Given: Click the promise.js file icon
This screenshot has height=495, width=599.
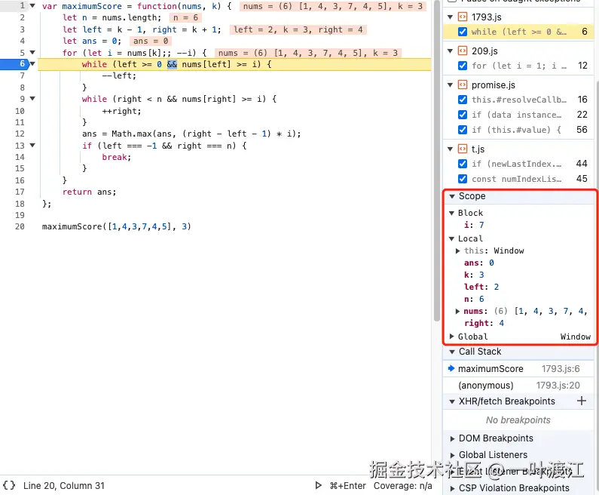Looking at the screenshot, I should 463,85.
